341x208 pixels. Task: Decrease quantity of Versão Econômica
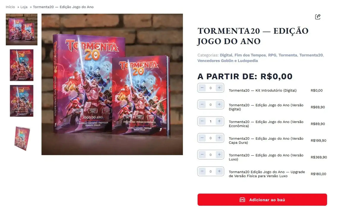[x=202, y=121]
